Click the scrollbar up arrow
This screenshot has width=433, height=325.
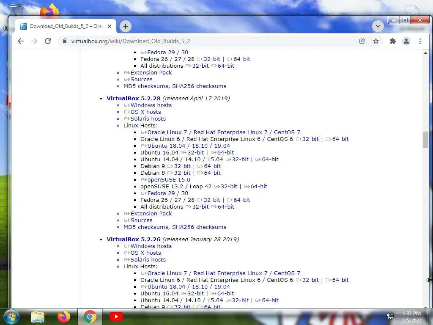(425, 52)
